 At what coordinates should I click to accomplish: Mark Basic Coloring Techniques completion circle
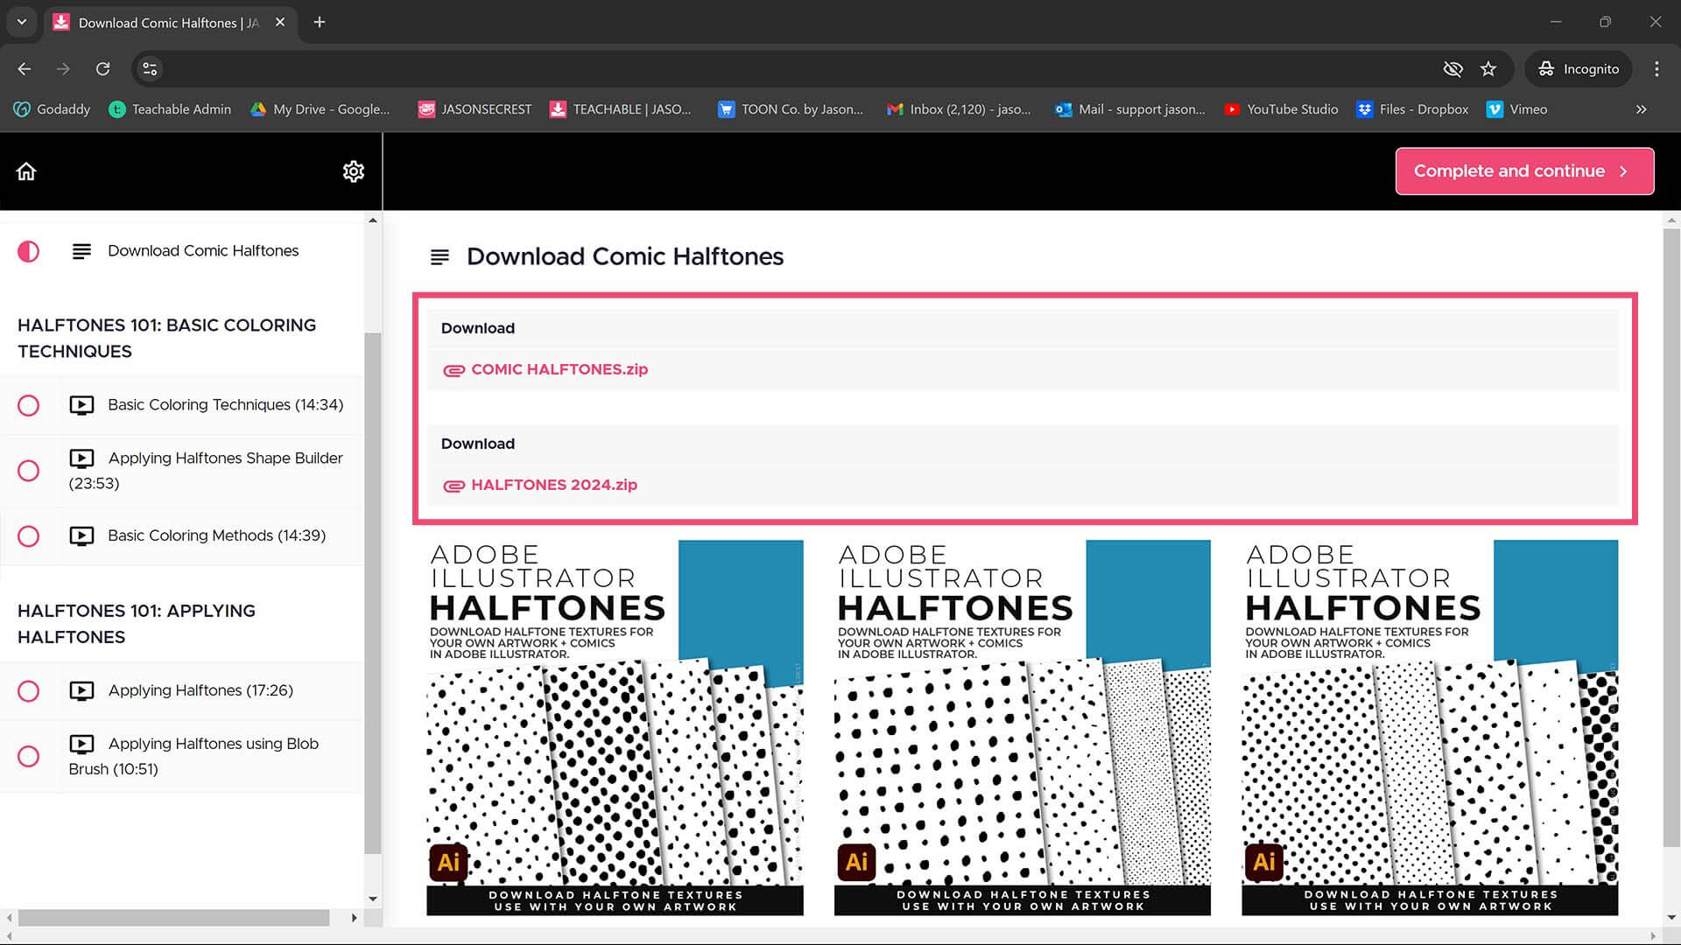pos(28,406)
